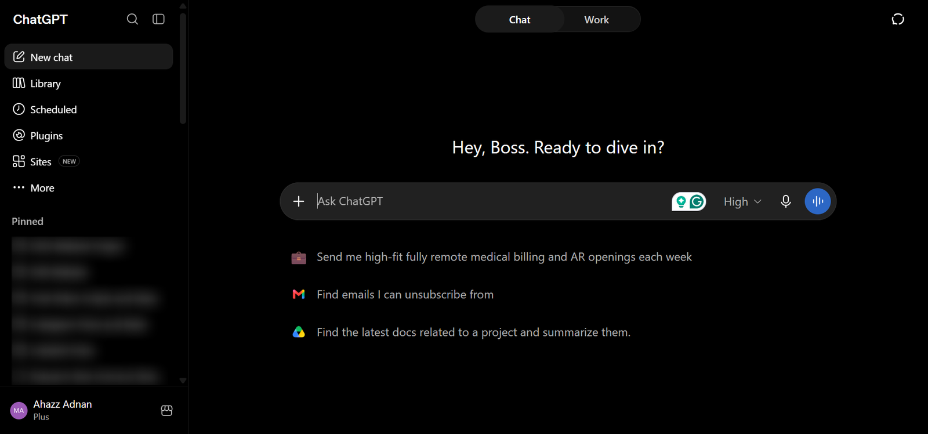Click the Pinned section header
Screen dimensions: 928x434
tap(27, 221)
